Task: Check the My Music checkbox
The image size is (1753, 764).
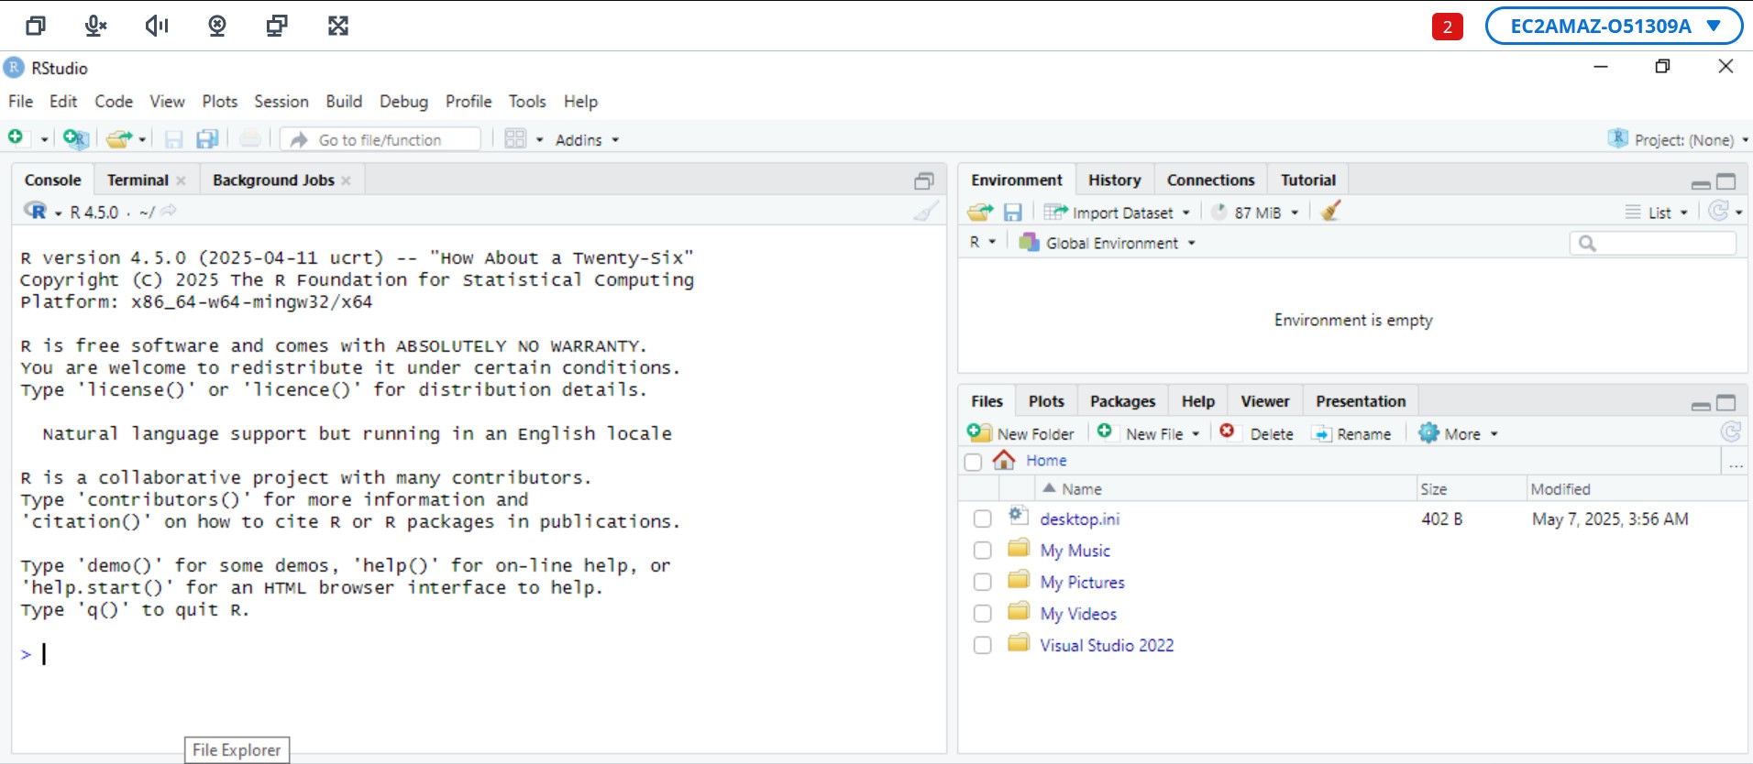Action: [x=982, y=551]
